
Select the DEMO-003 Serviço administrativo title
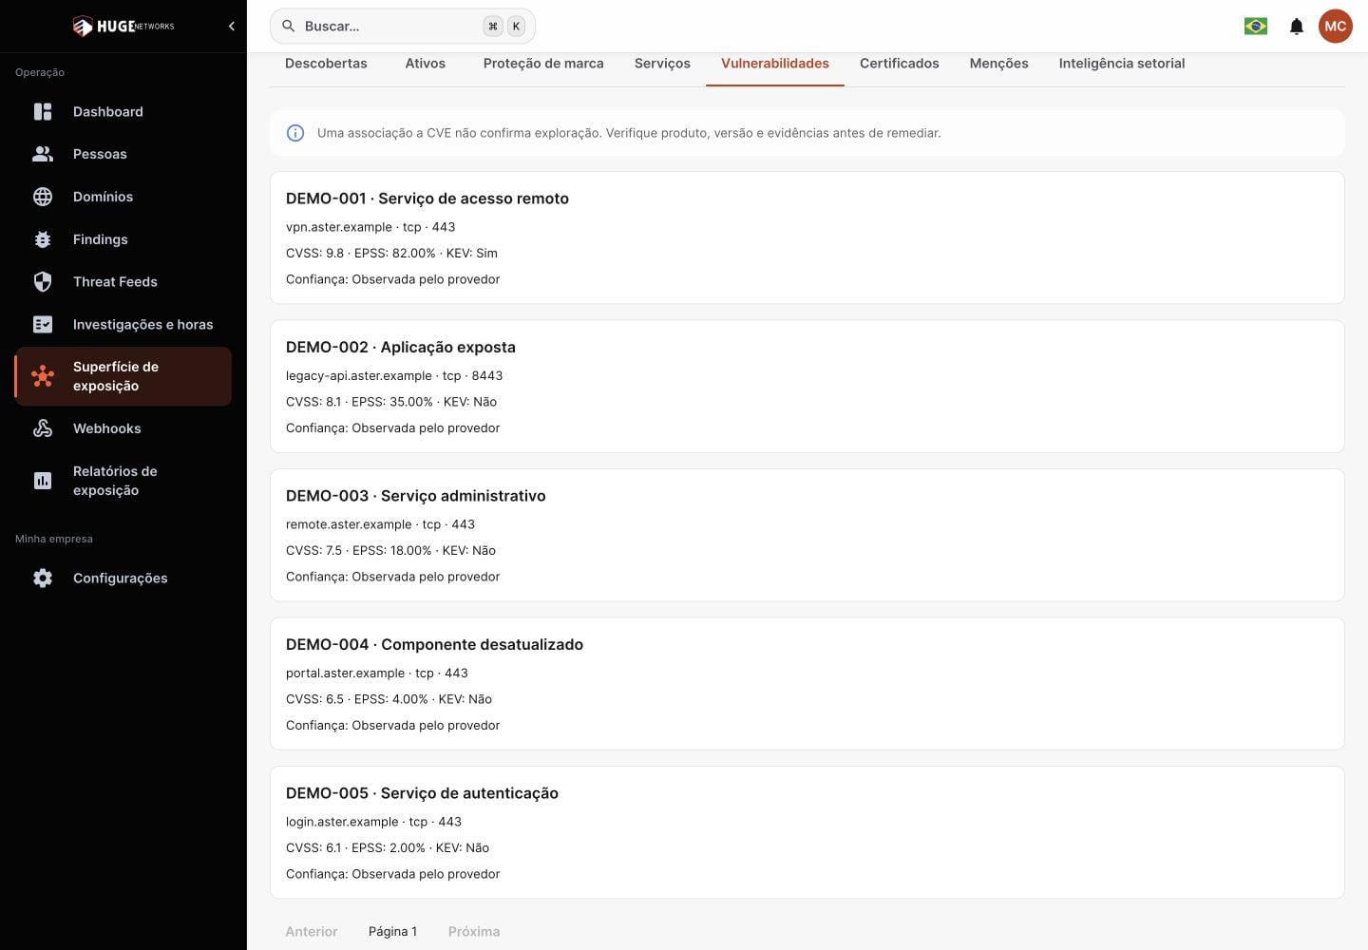coord(416,496)
